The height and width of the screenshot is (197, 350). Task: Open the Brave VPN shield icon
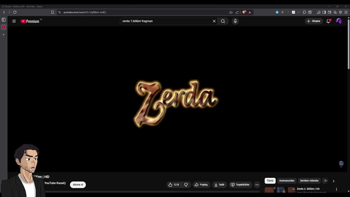pos(340,12)
